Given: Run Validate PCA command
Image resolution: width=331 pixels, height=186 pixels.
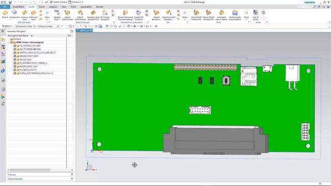Looking at the screenshot, I should tap(57, 15).
